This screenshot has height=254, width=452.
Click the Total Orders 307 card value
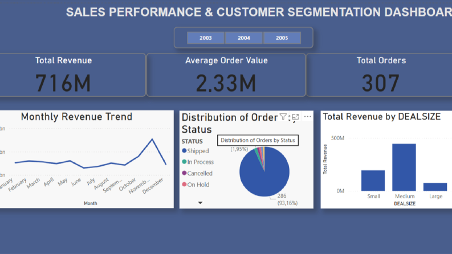381,83
